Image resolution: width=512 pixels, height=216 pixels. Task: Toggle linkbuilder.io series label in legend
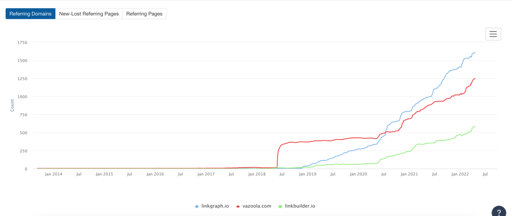pos(300,206)
